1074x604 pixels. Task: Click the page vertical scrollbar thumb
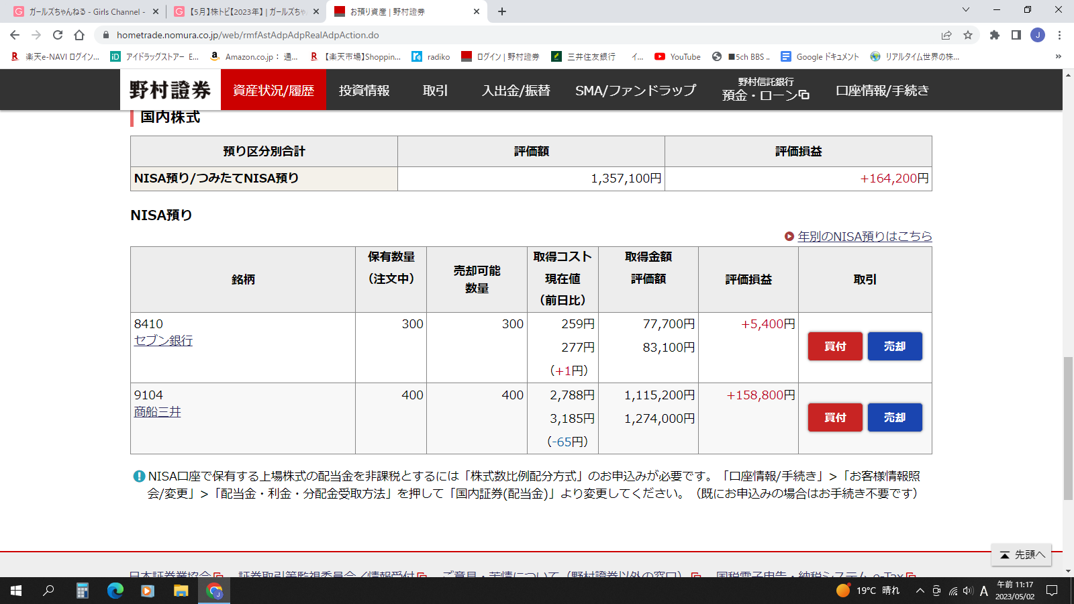coord(1068,428)
